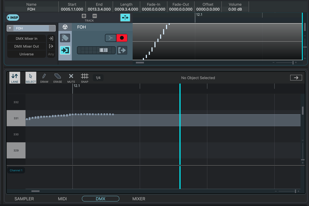Click the DMX Mixer In button
The image size is (309, 206).
coord(26,38)
